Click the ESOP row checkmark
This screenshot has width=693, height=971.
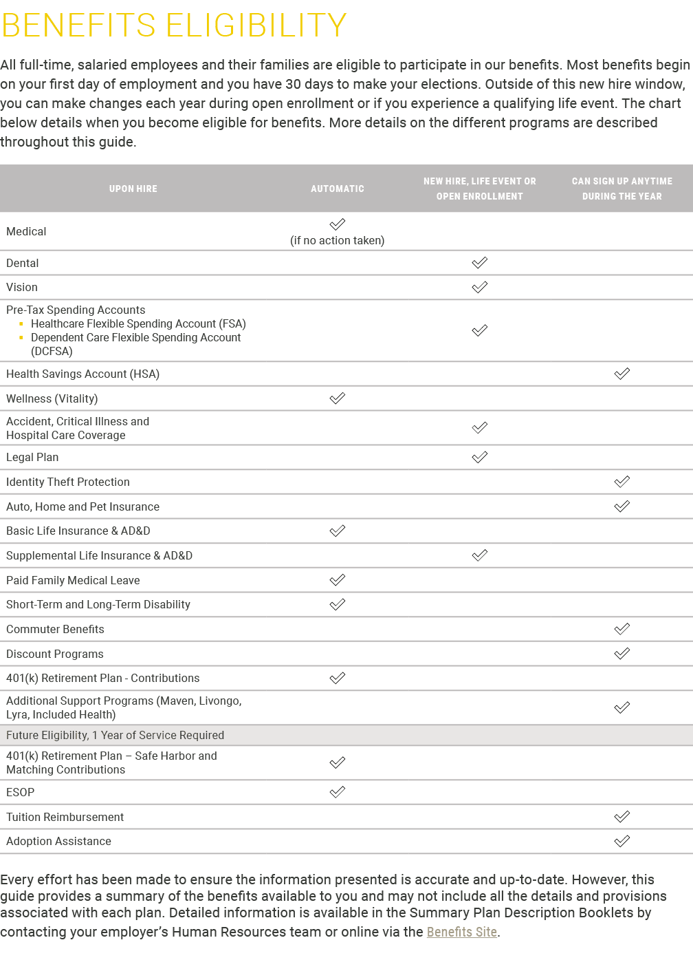click(x=337, y=792)
